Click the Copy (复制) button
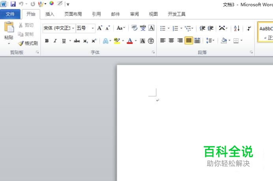Viewport: 273px width, 181px height. pyautogui.click(x=26, y=34)
